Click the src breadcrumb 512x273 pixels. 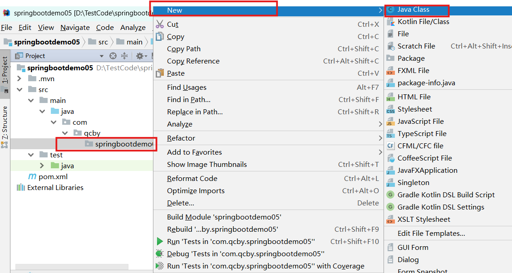coord(98,42)
